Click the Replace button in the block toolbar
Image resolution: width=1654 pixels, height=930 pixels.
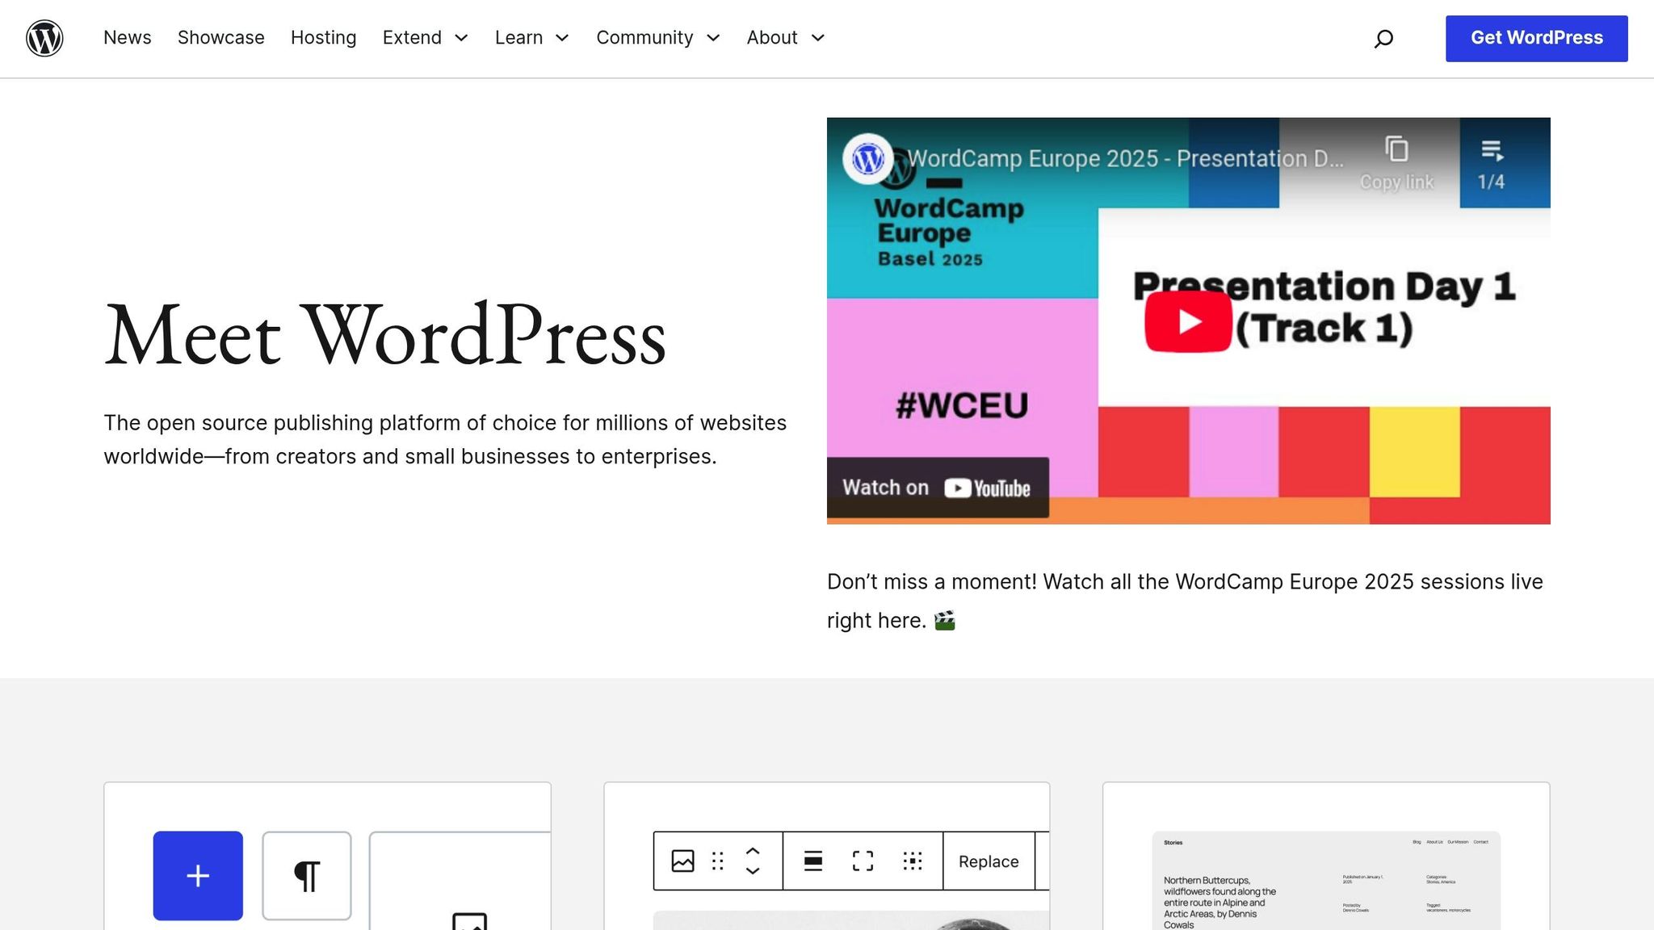989,861
